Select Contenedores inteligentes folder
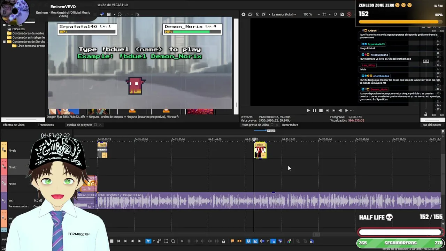The image size is (446, 251). click(29, 38)
